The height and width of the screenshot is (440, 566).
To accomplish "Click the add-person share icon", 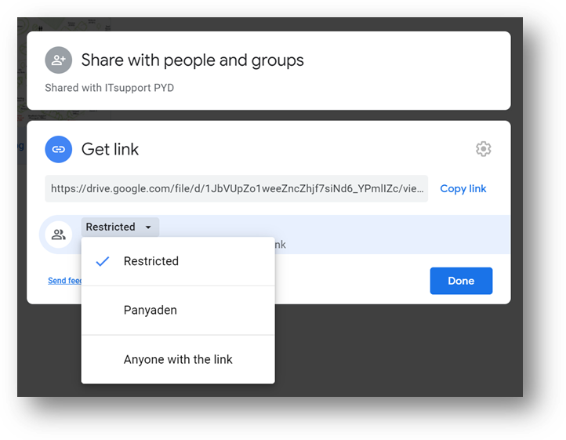I will 59,60.
